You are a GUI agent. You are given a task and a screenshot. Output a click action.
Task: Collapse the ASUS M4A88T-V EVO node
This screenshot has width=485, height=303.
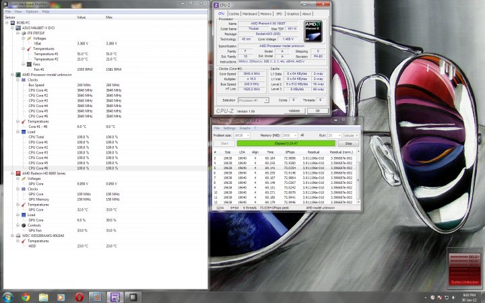[x=12, y=28]
